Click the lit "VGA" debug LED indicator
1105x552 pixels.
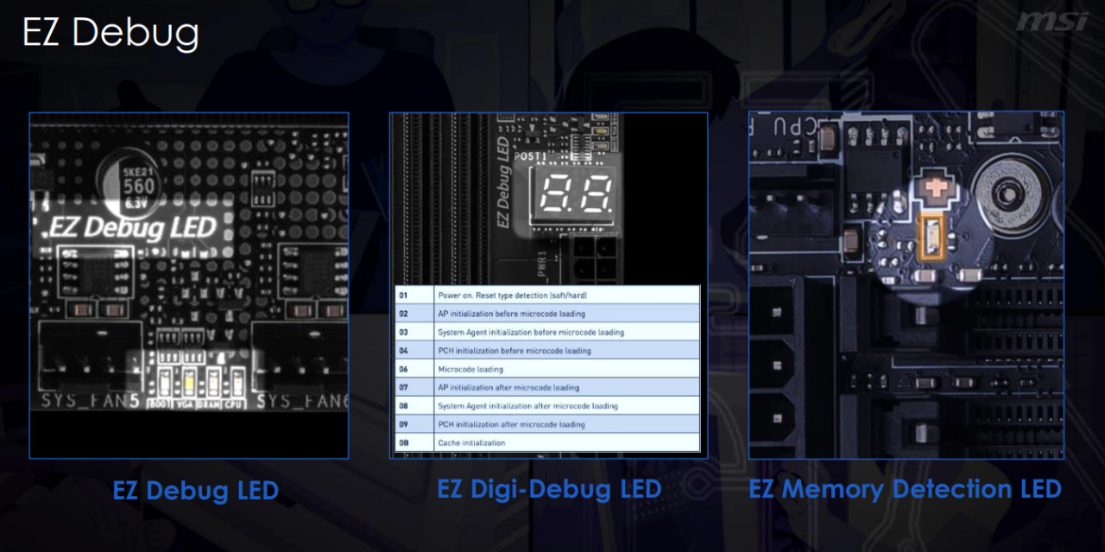point(187,381)
